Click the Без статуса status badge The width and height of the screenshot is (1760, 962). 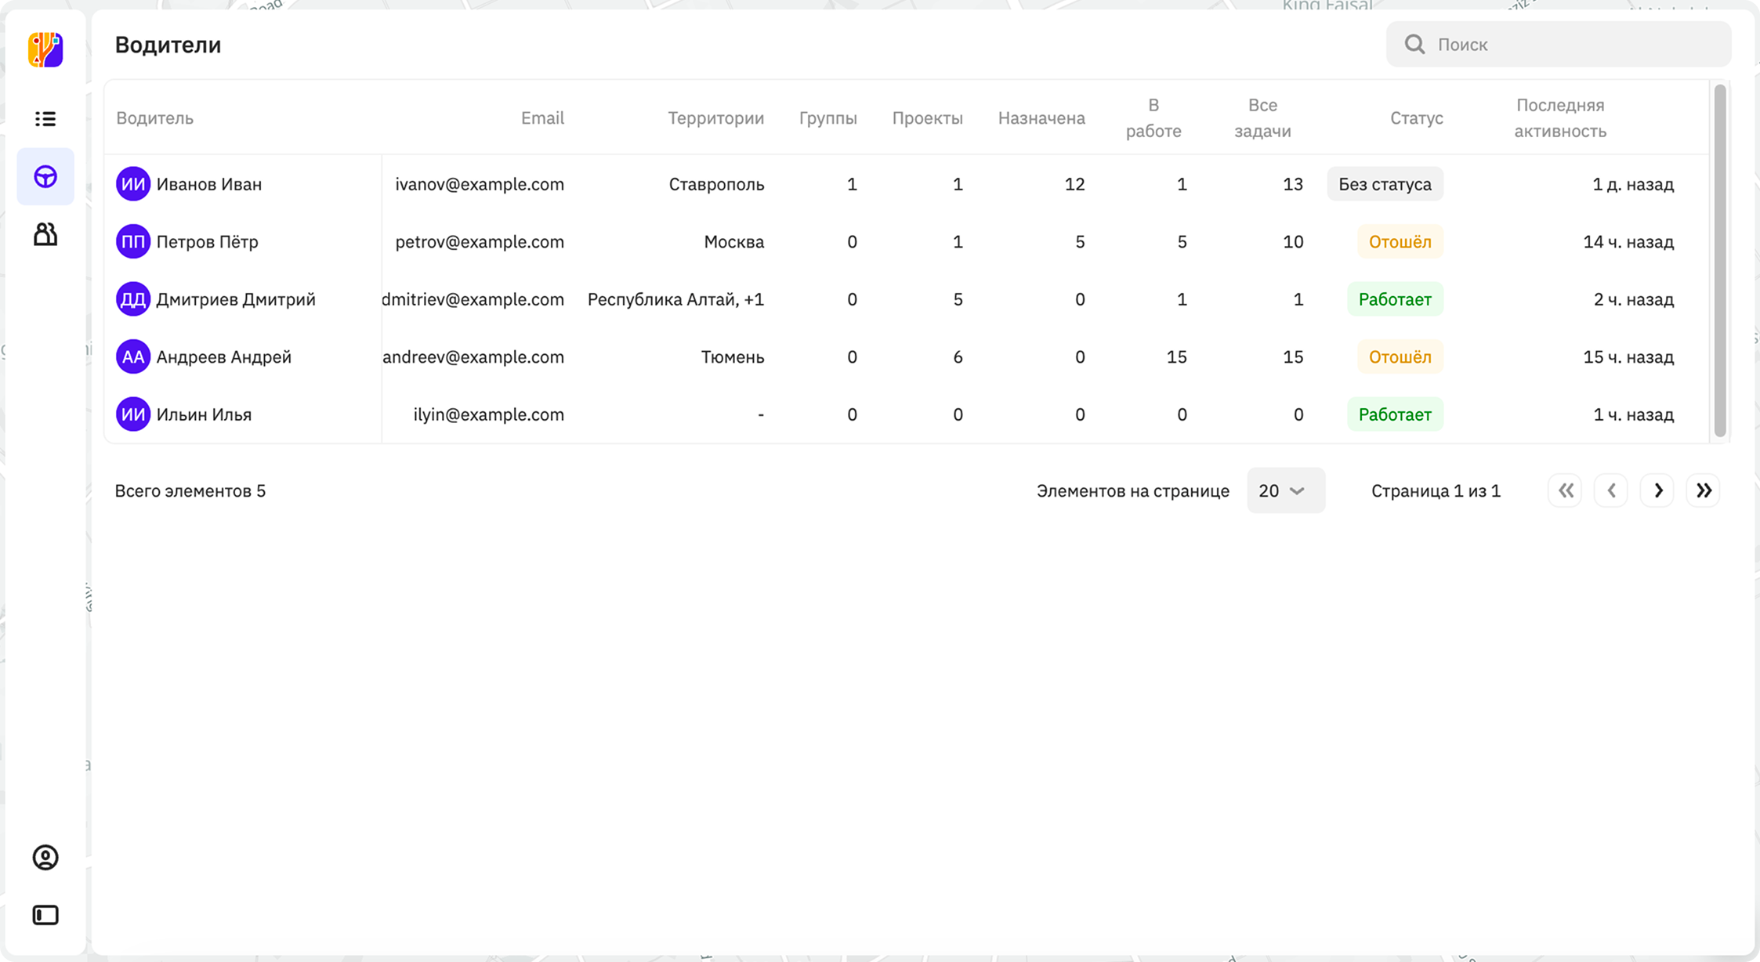(1385, 184)
